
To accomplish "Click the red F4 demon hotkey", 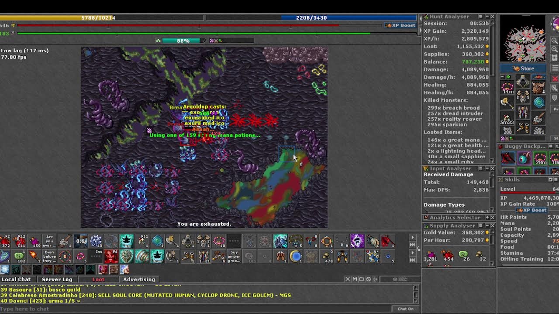I will pyautogui.click(x=111, y=256).
